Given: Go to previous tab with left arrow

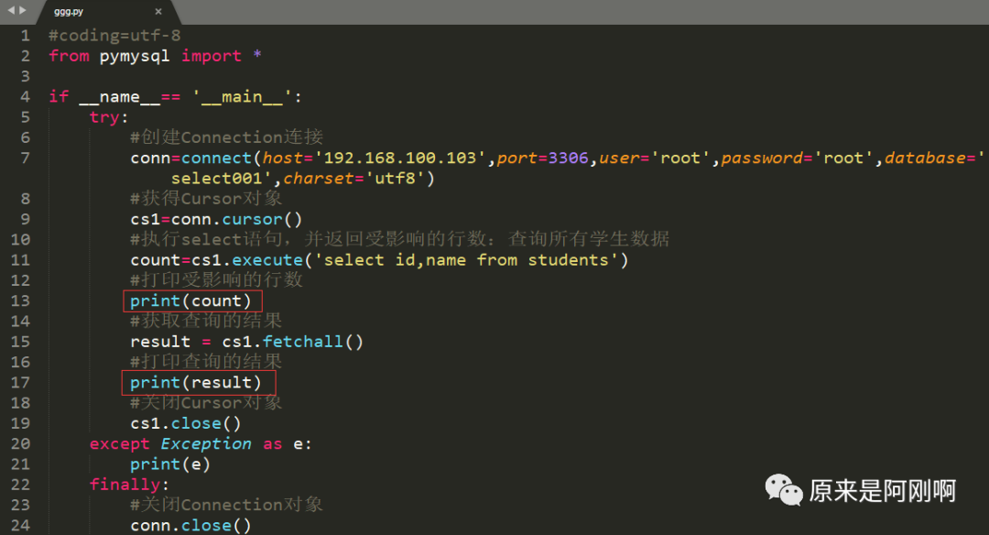Looking at the screenshot, I should point(11,10).
